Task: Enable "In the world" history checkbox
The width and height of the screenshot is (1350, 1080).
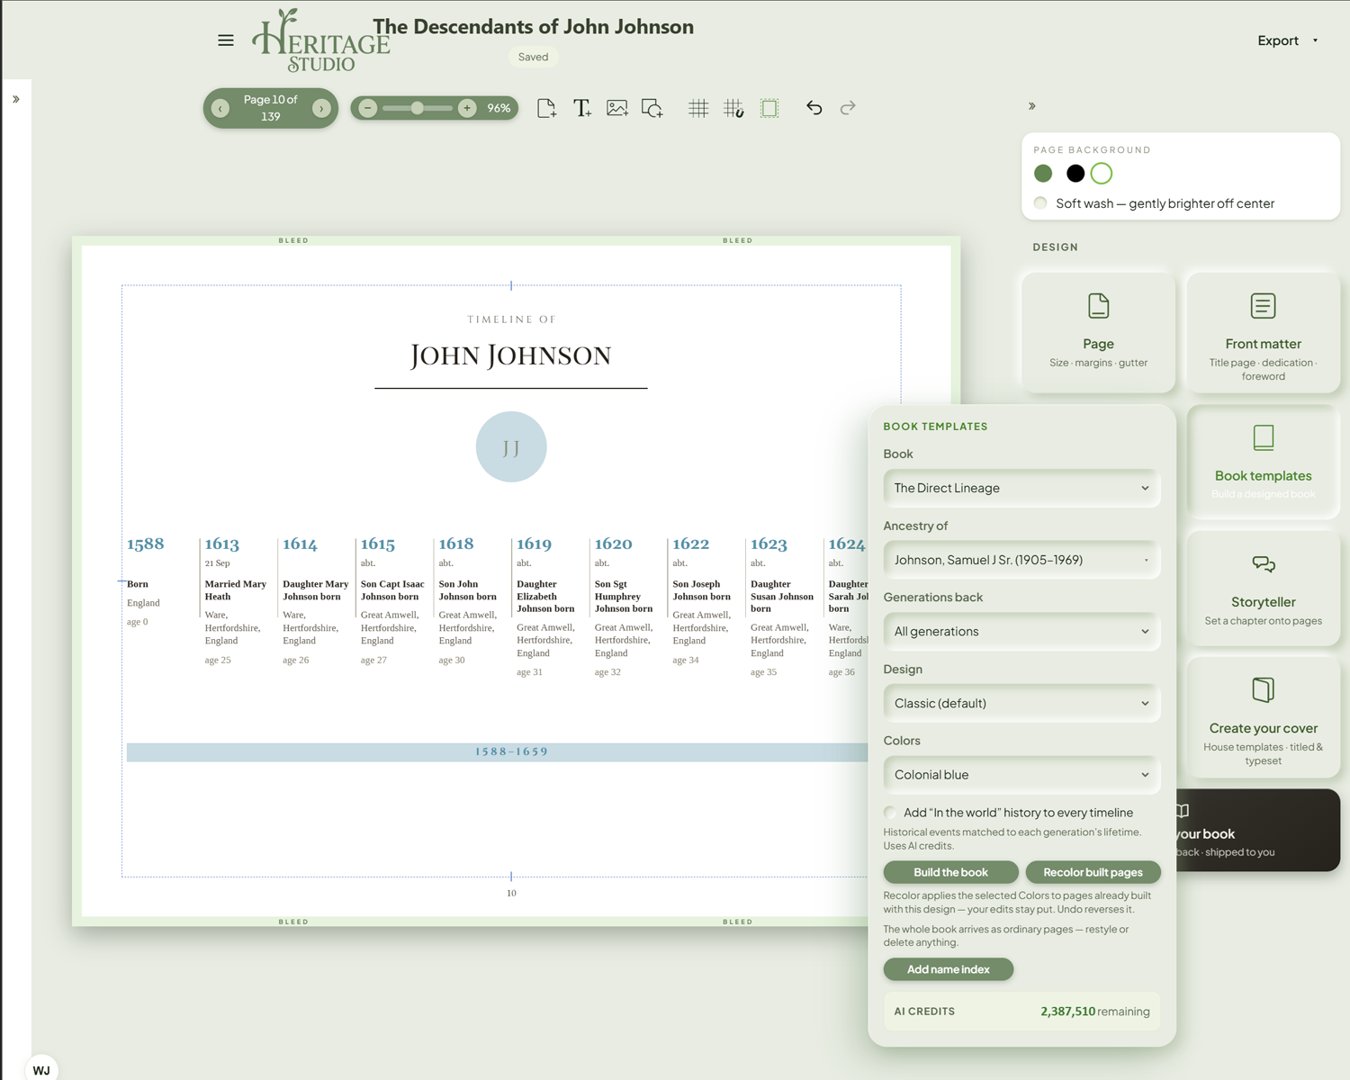Action: 890,813
